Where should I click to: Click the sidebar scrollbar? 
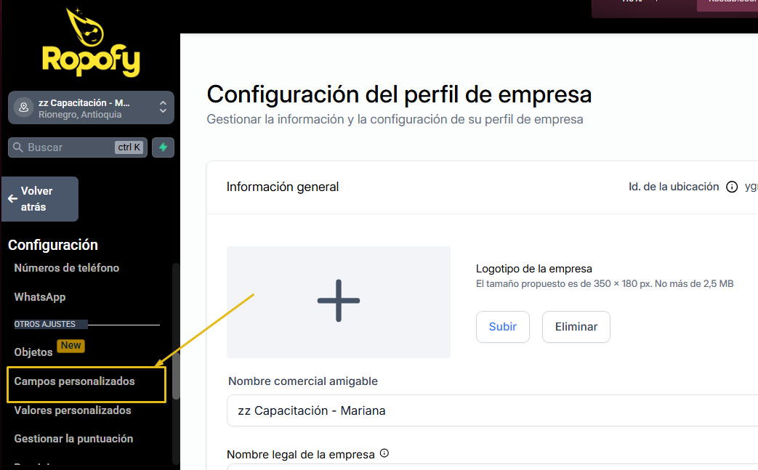pyautogui.click(x=176, y=376)
